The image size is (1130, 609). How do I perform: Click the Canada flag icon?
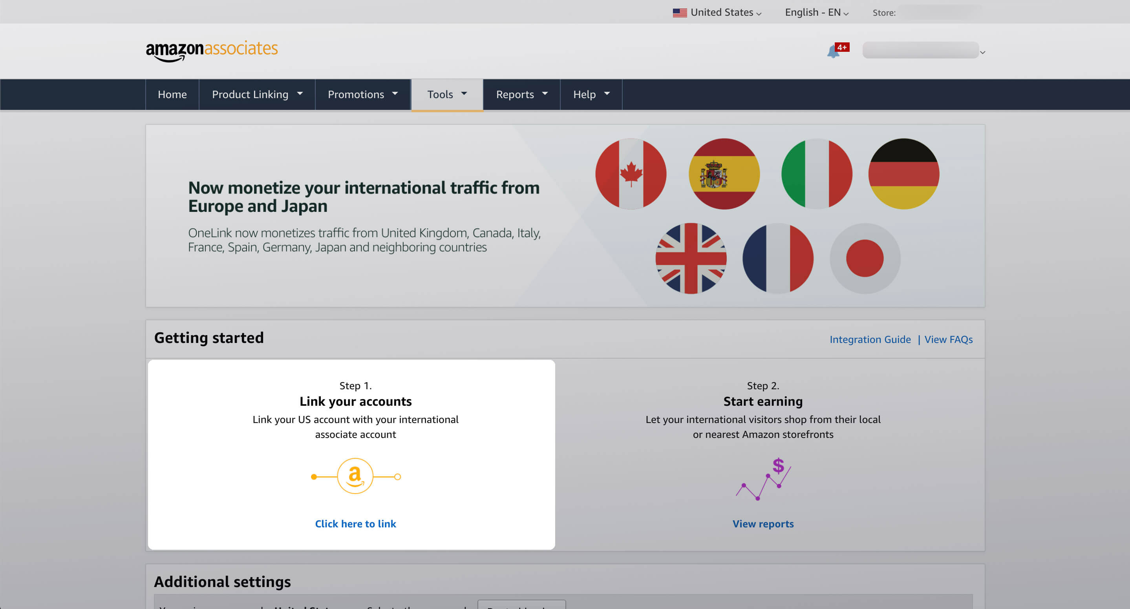tap(633, 174)
